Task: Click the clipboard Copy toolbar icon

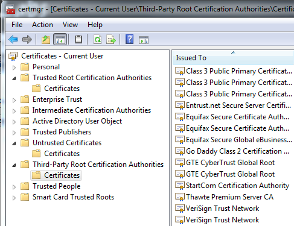Action: click(78, 39)
